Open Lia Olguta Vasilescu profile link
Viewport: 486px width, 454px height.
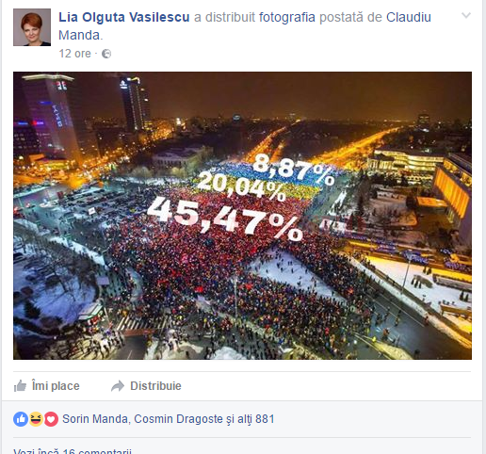point(124,17)
